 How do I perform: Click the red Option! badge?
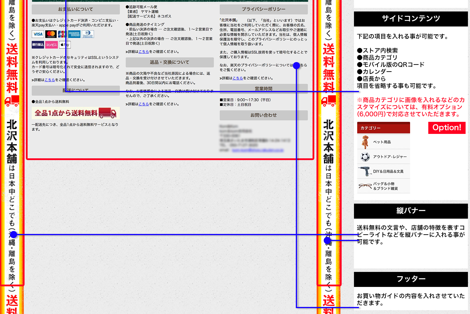coord(447,128)
